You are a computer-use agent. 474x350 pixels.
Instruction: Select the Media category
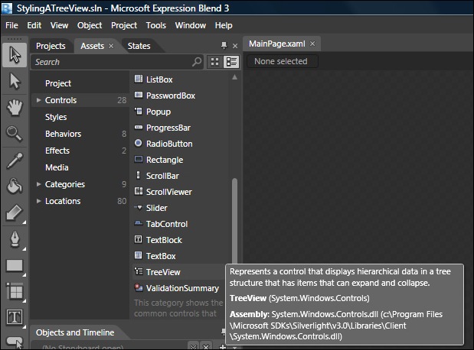pyautogui.click(x=57, y=167)
